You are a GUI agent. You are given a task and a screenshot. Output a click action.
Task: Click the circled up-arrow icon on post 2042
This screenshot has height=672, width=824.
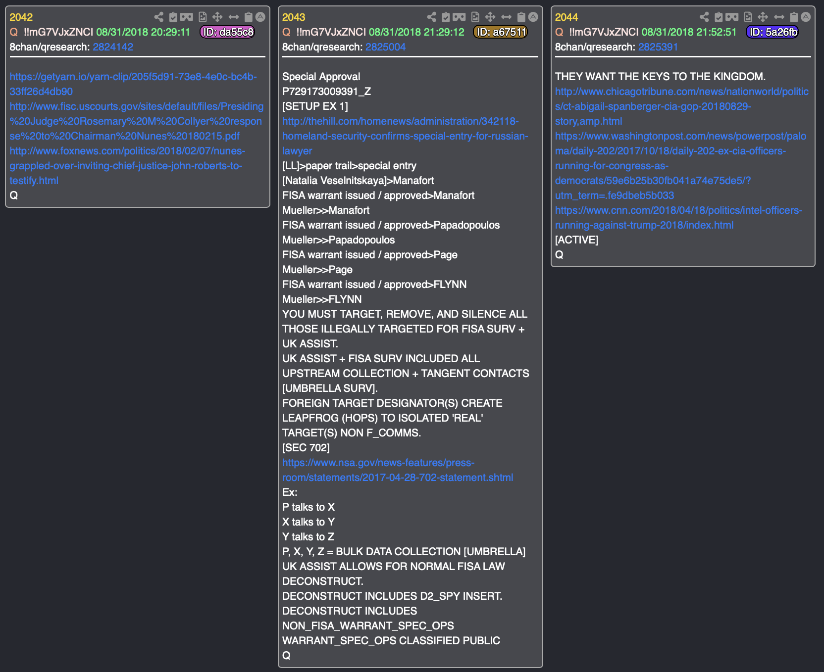pos(260,17)
